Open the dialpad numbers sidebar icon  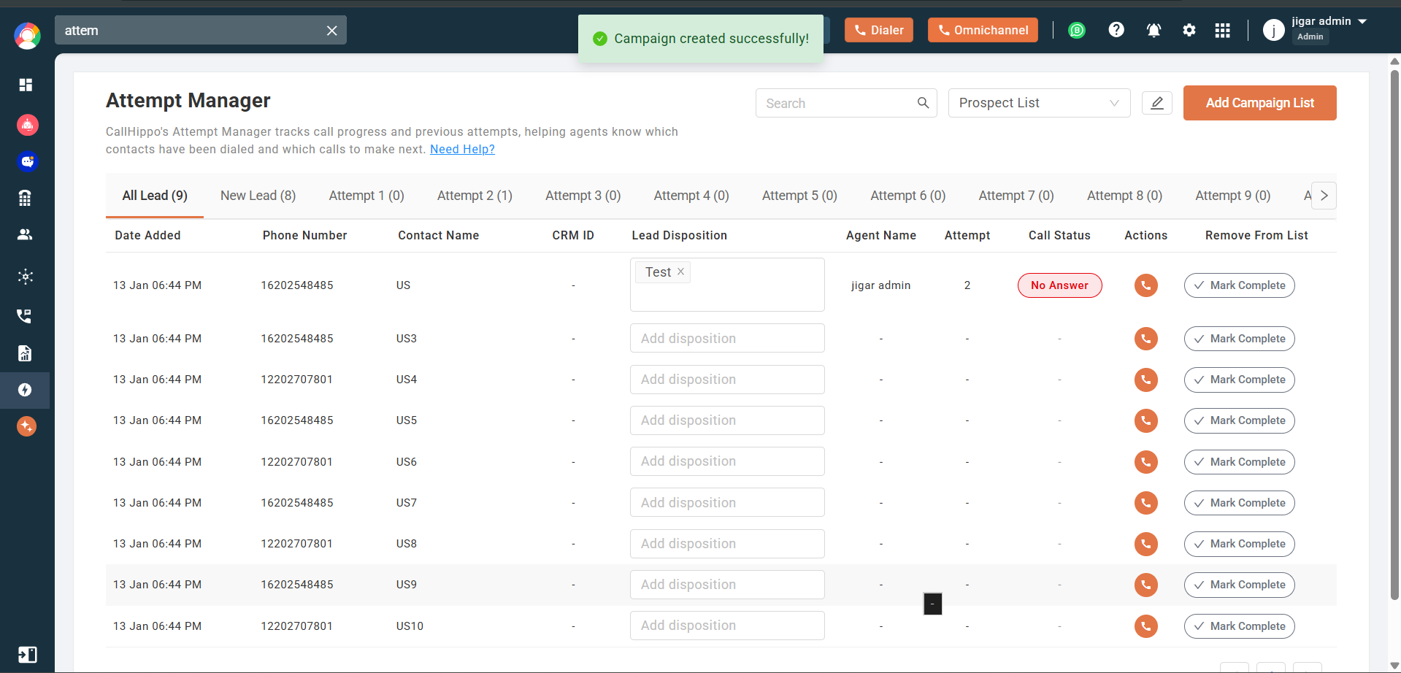26,198
